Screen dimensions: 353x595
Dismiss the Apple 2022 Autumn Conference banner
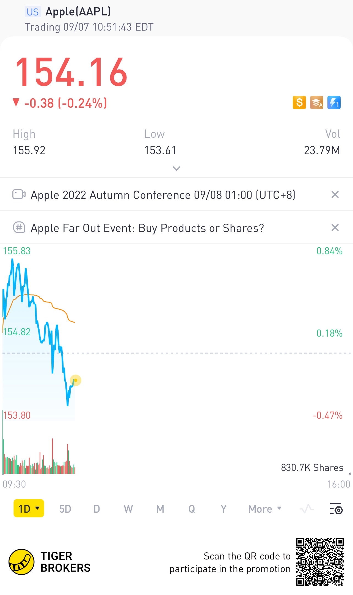pyautogui.click(x=335, y=194)
